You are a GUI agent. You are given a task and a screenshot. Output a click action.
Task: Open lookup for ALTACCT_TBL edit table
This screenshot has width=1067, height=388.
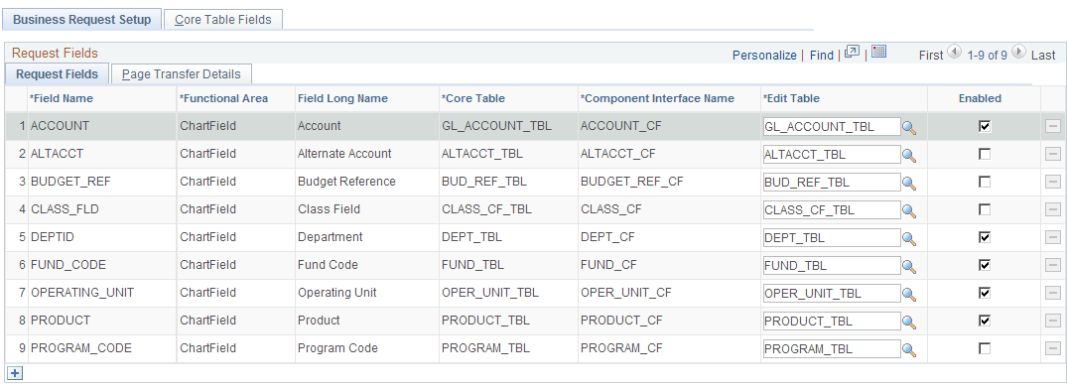coord(909,155)
